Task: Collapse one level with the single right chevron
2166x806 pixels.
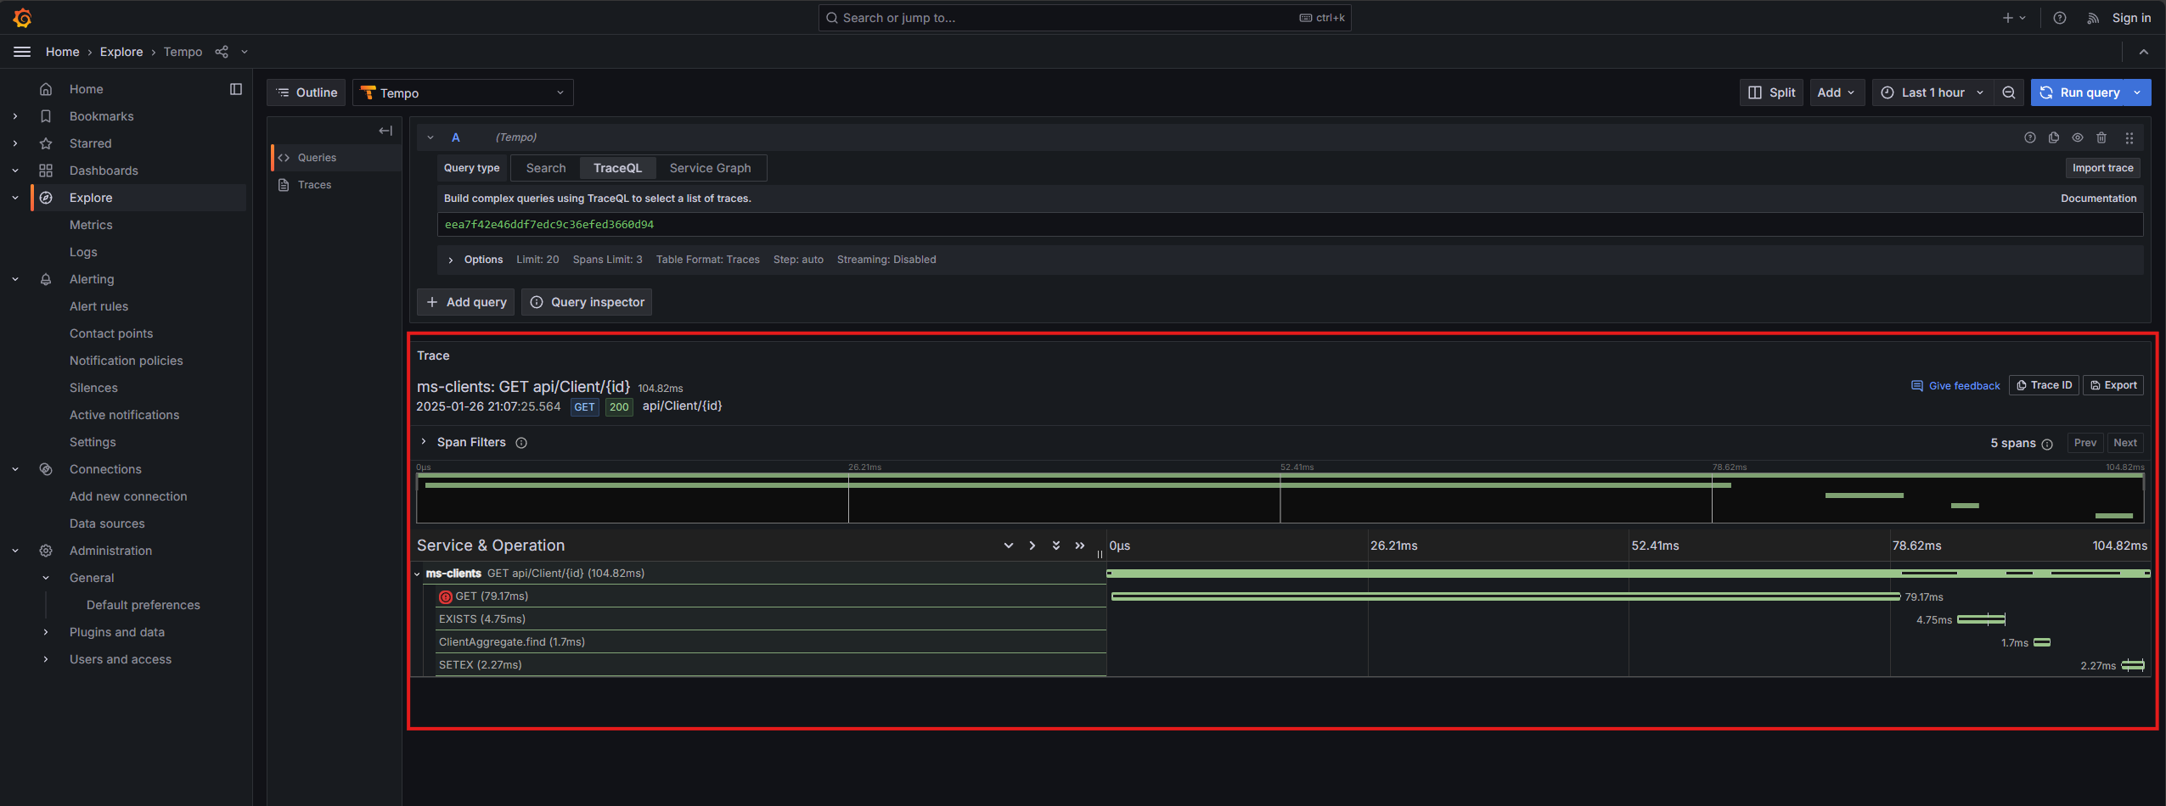Action: click(x=1032, y=546)
